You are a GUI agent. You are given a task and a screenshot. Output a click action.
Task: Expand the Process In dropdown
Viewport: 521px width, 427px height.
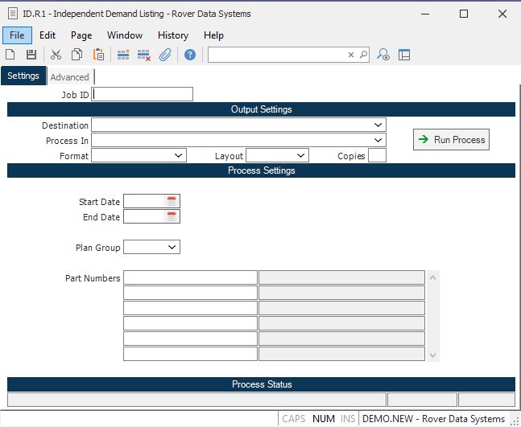378,141
